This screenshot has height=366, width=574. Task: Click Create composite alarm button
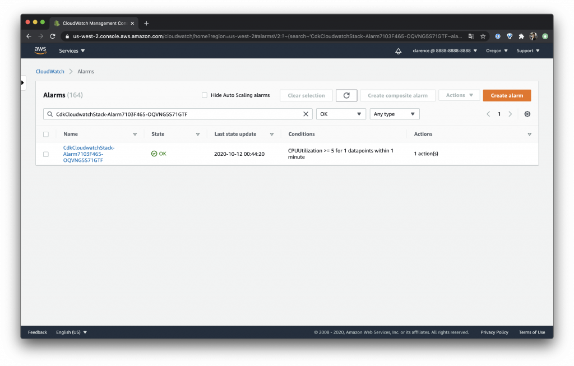tap(397, 95)
